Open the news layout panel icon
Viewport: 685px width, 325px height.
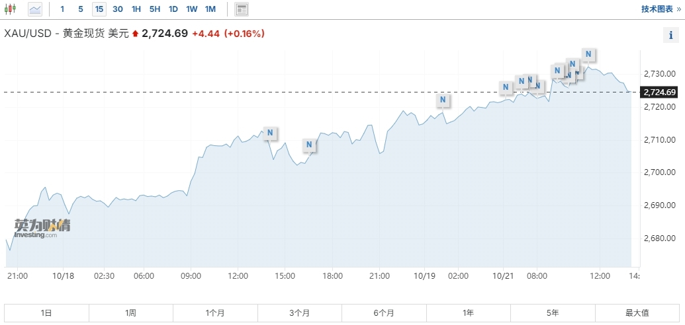coord(242,9)
